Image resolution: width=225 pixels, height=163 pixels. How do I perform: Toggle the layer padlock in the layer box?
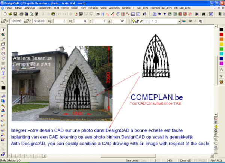[x=137, y=21]
